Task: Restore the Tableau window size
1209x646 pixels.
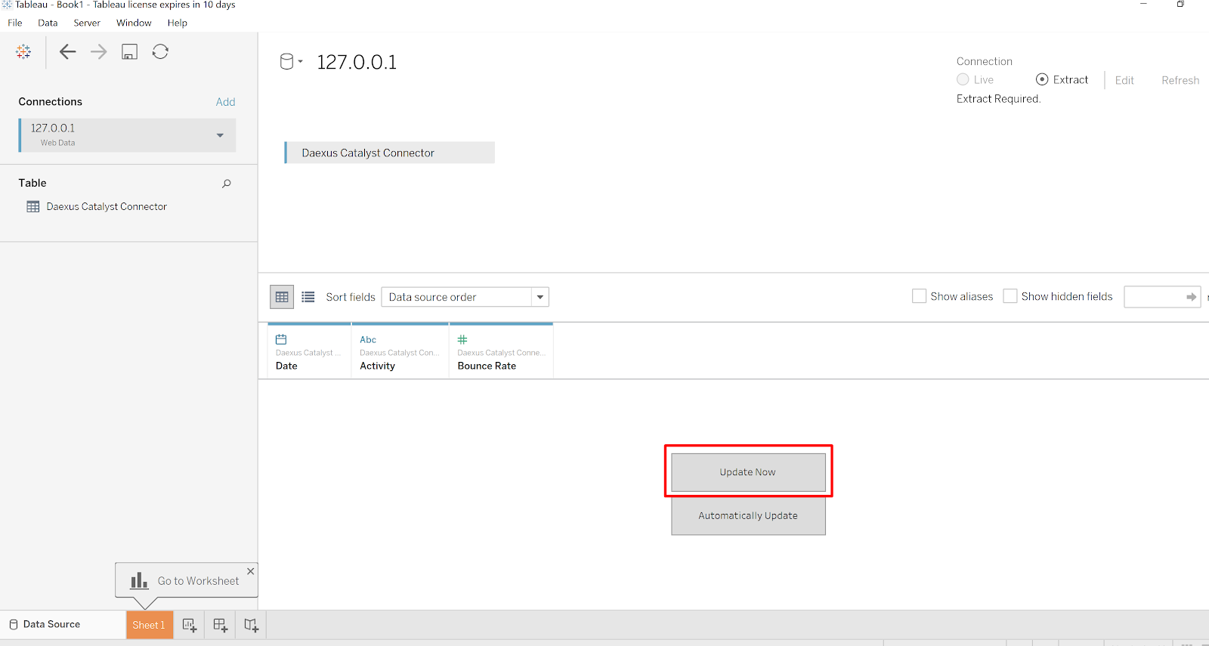Action: coord(1180,5)
